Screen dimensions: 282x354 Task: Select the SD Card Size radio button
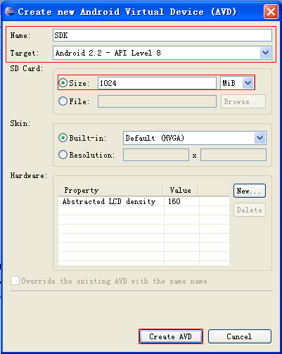(x=63, y=83)
